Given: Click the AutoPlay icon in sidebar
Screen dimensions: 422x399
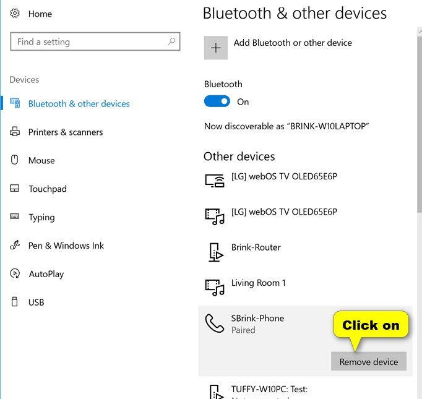Looking at the screenshot, I should pyautogui.click(x=15, y=273).
